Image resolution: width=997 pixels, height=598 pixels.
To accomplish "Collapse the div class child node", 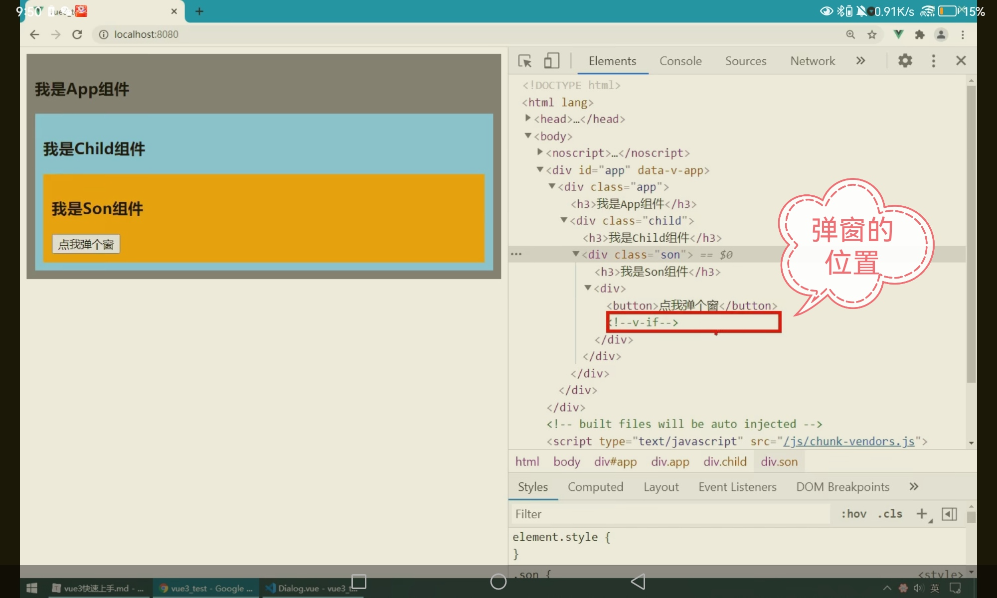I will coord(564,220).
